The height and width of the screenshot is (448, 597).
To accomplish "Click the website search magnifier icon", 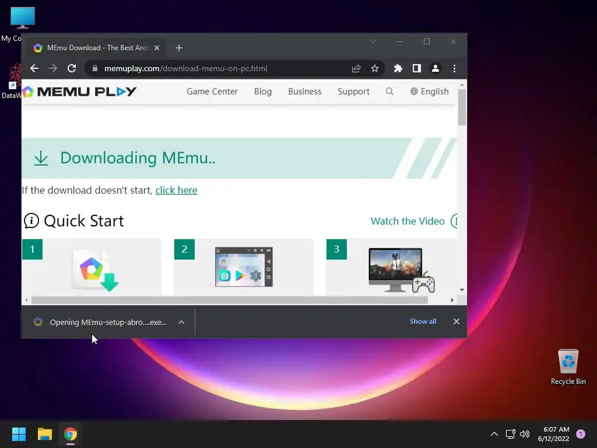I will [389, 92].
